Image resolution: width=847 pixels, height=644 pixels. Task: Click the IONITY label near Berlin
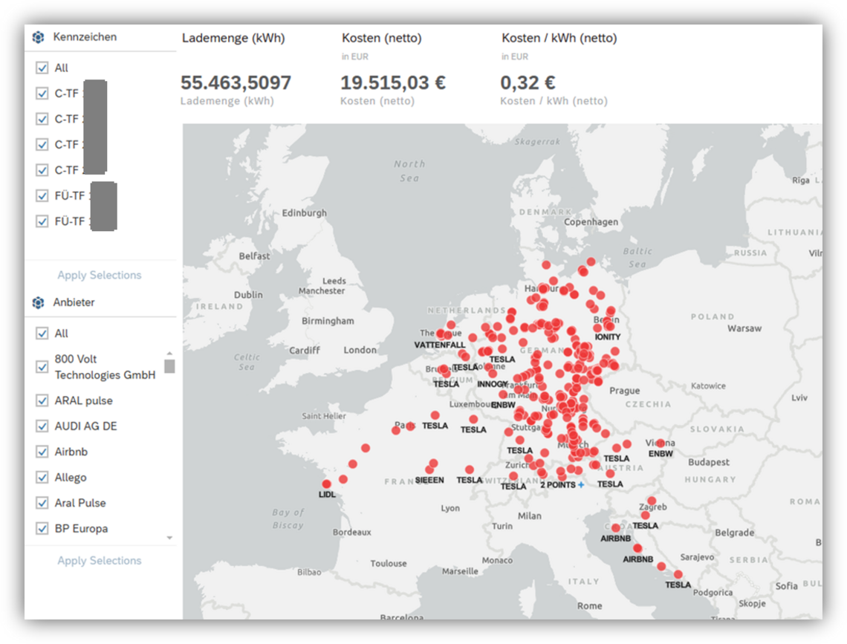click(608, 336)
